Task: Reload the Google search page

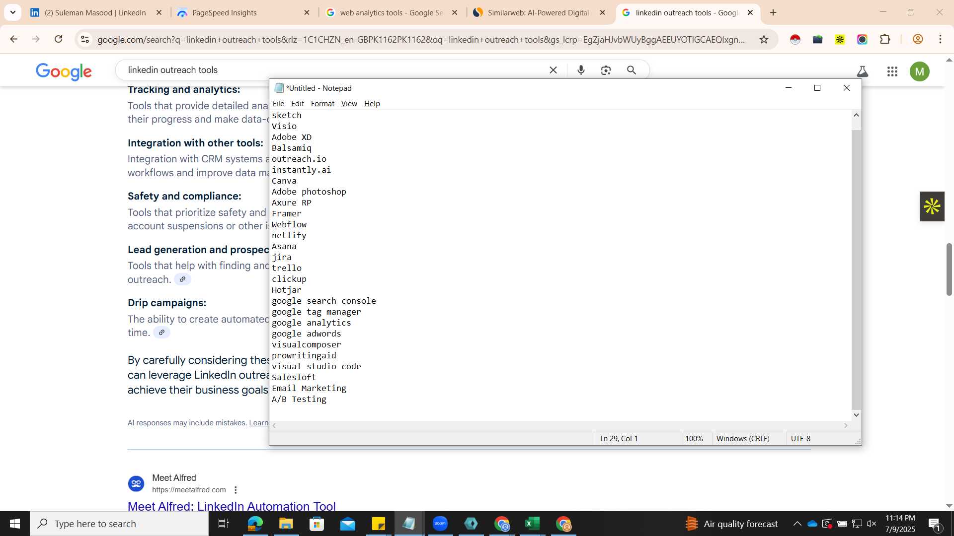Action: tap(58, 39)
